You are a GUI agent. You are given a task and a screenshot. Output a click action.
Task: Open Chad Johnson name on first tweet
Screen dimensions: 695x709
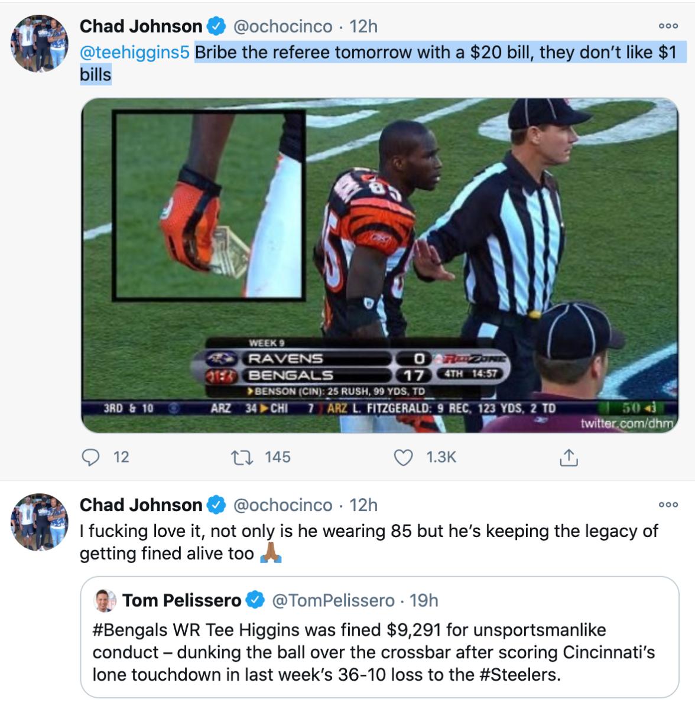pos(141,27)
